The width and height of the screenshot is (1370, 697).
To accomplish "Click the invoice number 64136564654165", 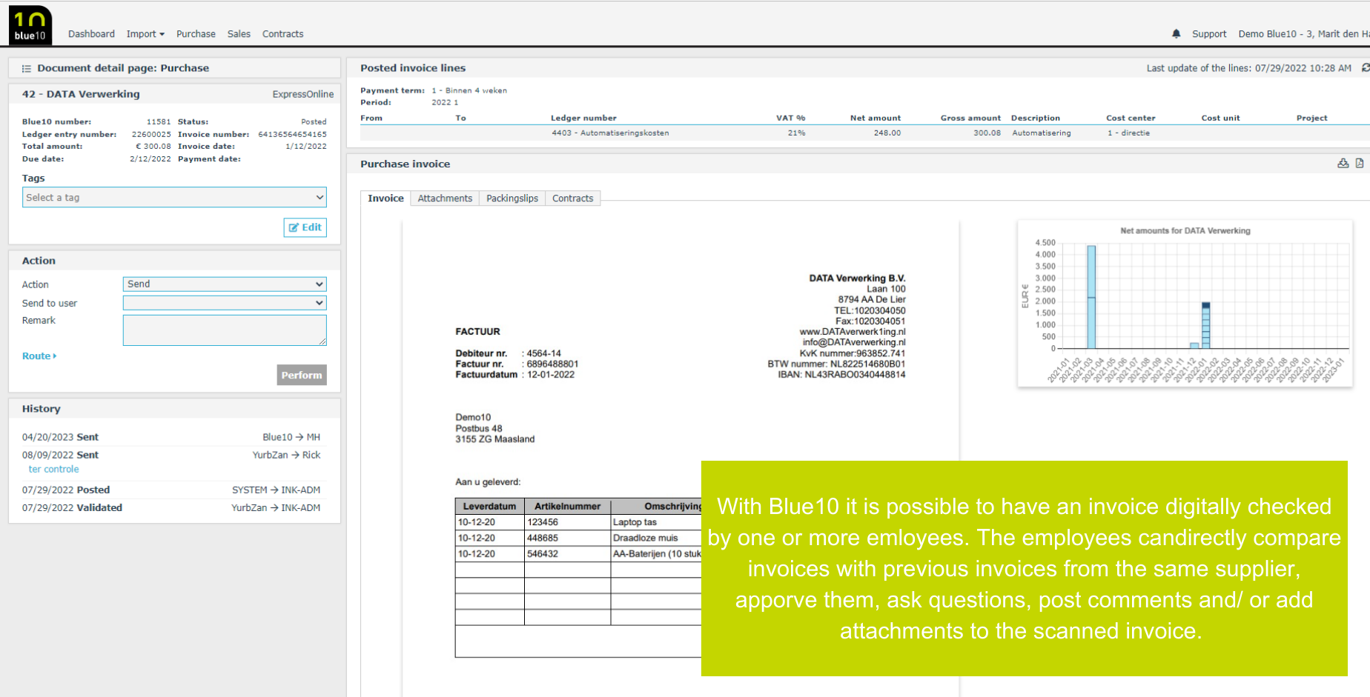I will pyautogui.click(x=292, y=135).
